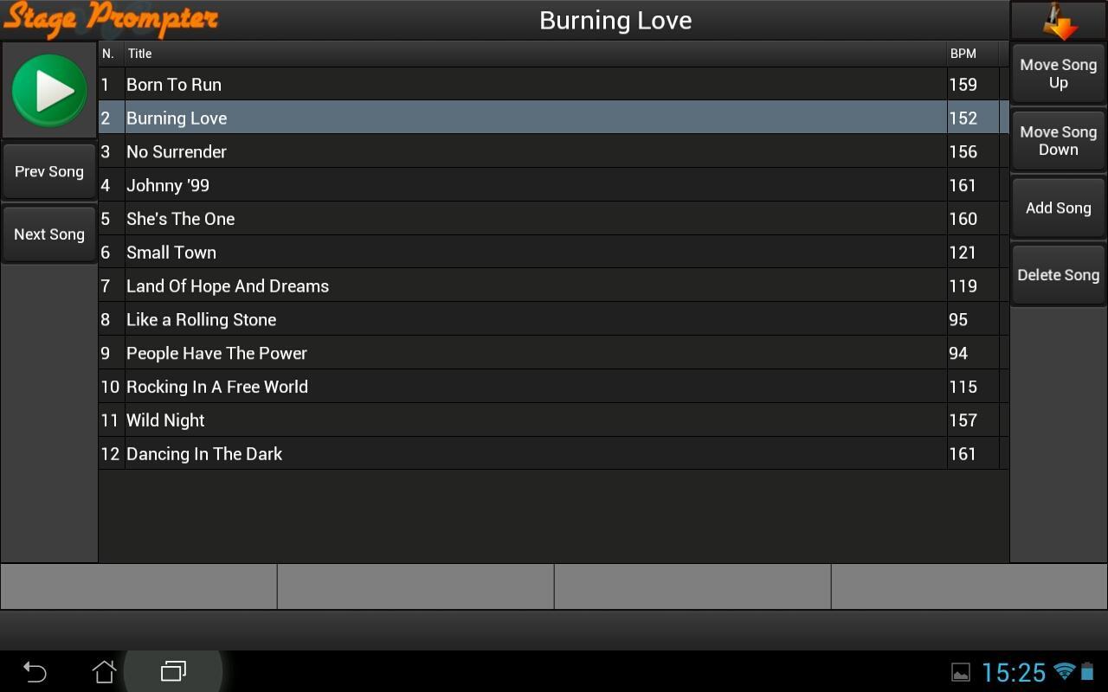Click Add Song
The width and height of the screenshot is (1108, 692).
[1059, 208]
